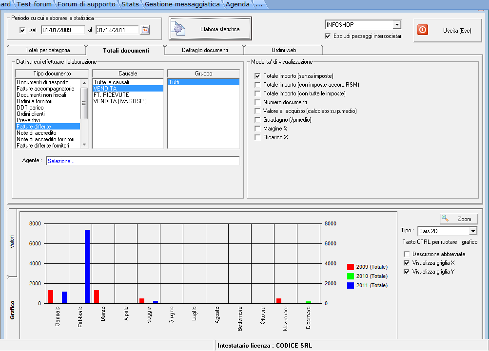Click the red power icon for Uscita
Screen dimensions: 489x351
coord(423,30)
